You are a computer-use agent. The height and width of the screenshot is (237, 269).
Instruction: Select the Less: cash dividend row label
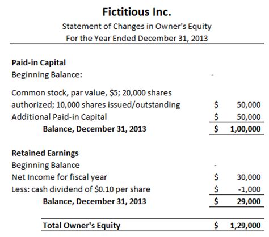click(x=81, y=189)
